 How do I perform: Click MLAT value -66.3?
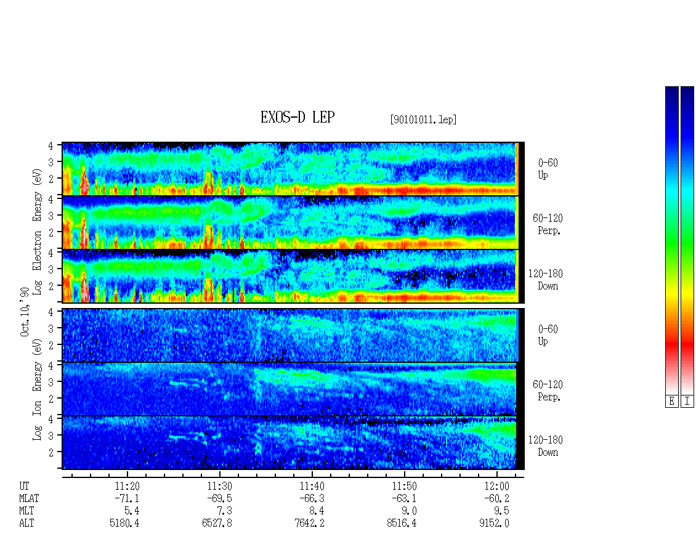click(312, 498)
